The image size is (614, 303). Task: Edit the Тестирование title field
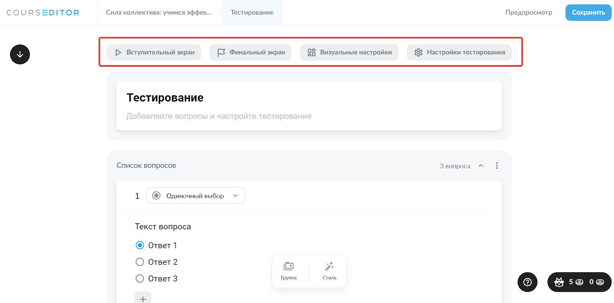tap(165, 98)
